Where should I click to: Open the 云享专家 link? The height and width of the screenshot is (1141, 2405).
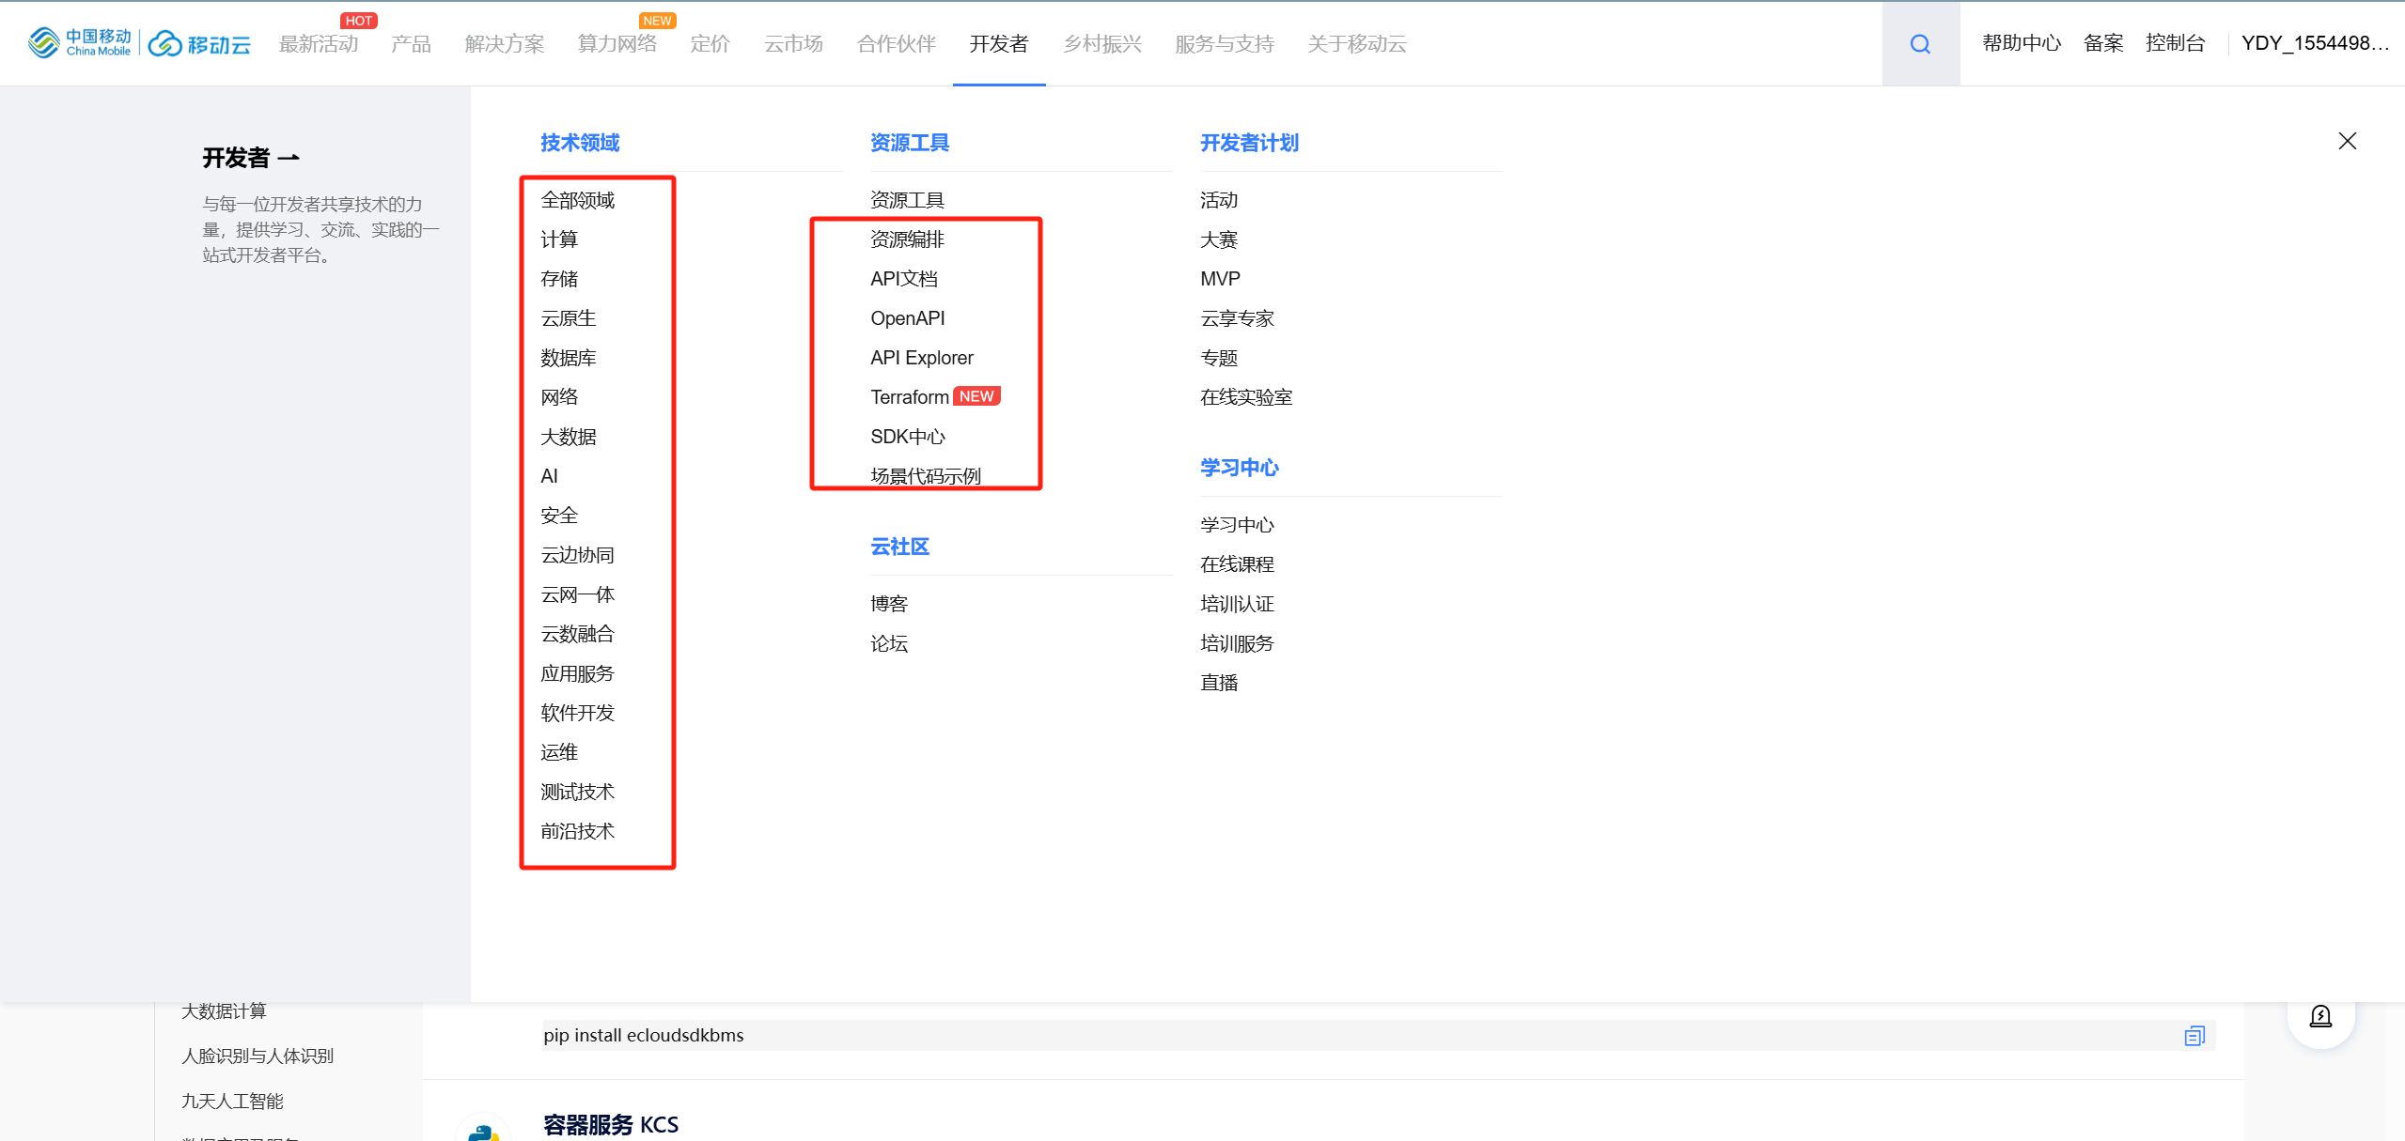click(1237, 318)
